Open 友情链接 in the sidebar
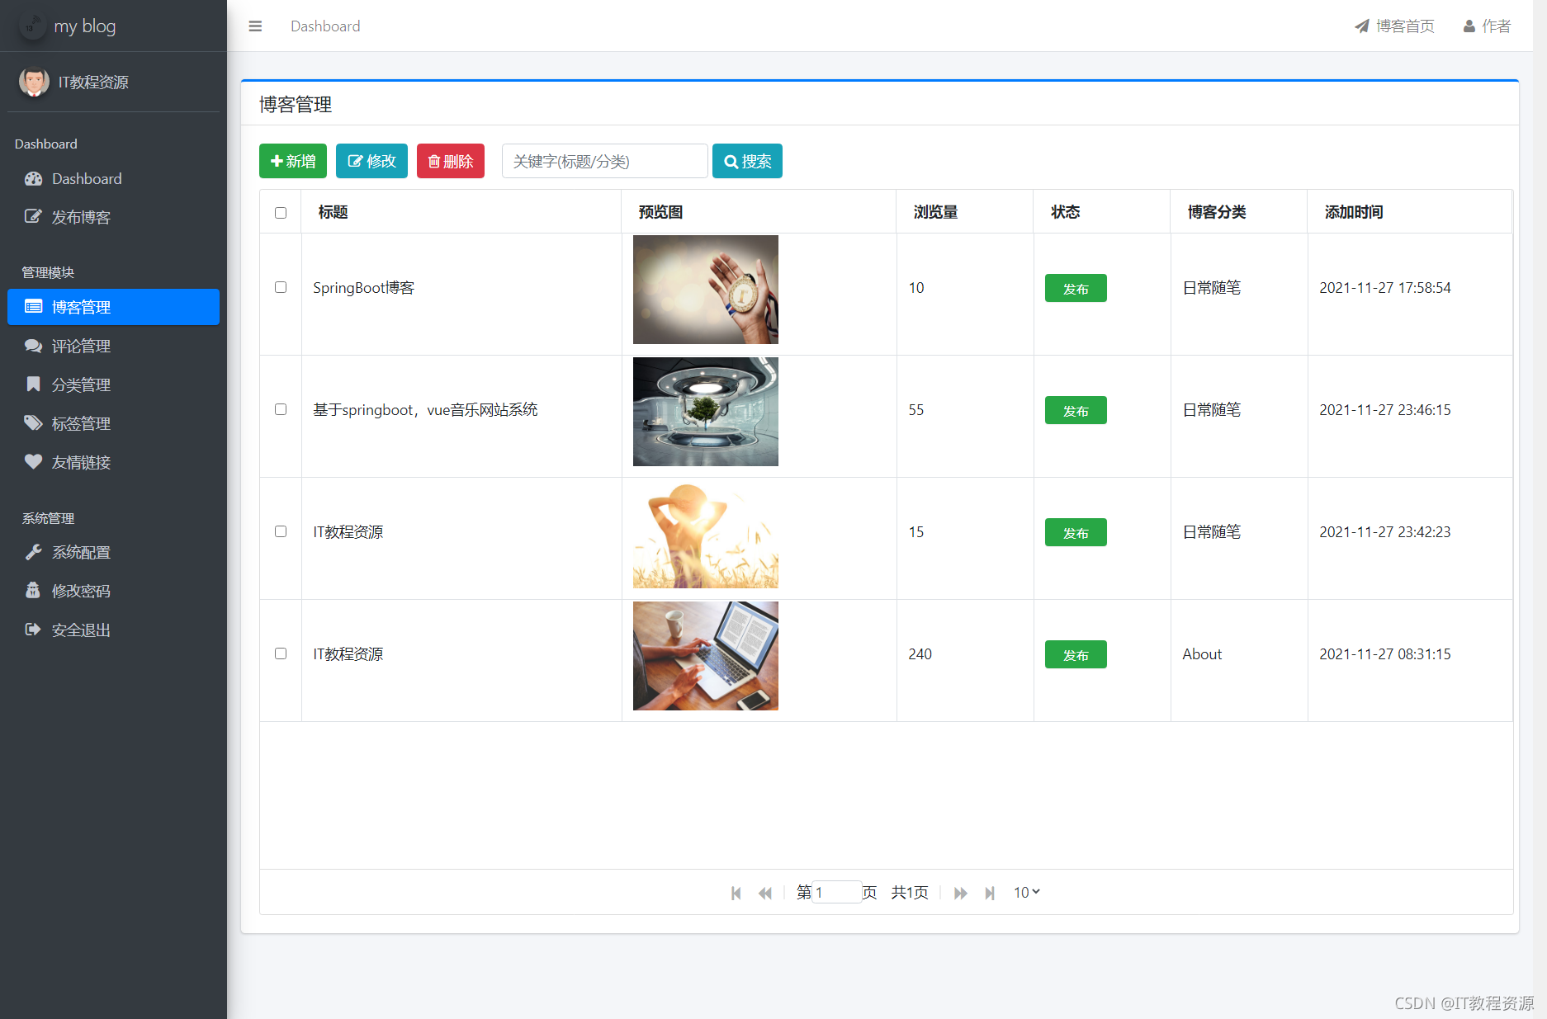This screenshot has height=1019, width=1547. click(x=113, y=462)
